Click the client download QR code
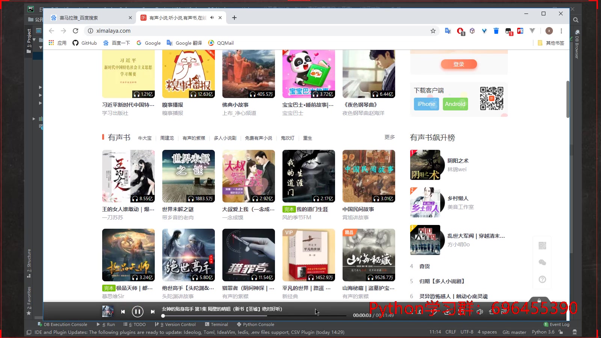The height and width of the screenshot is (338, 601). click(x=492, y=98)
